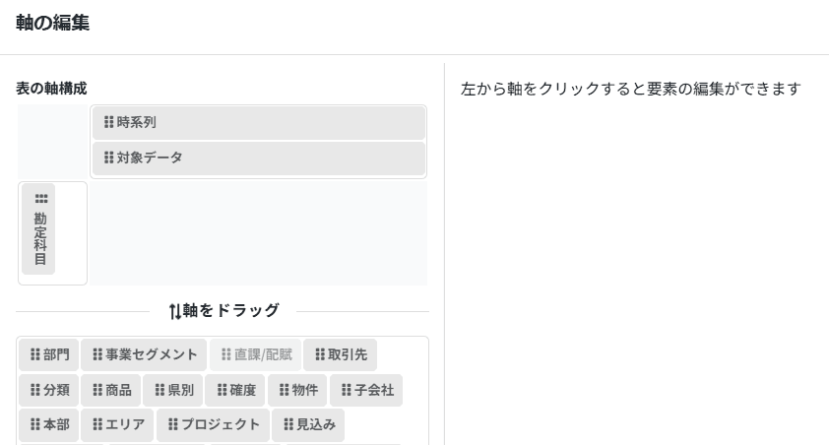829x445 pixels.
Task: Click the grip icon on プロジェクト chip
Action: pos(173,424)
